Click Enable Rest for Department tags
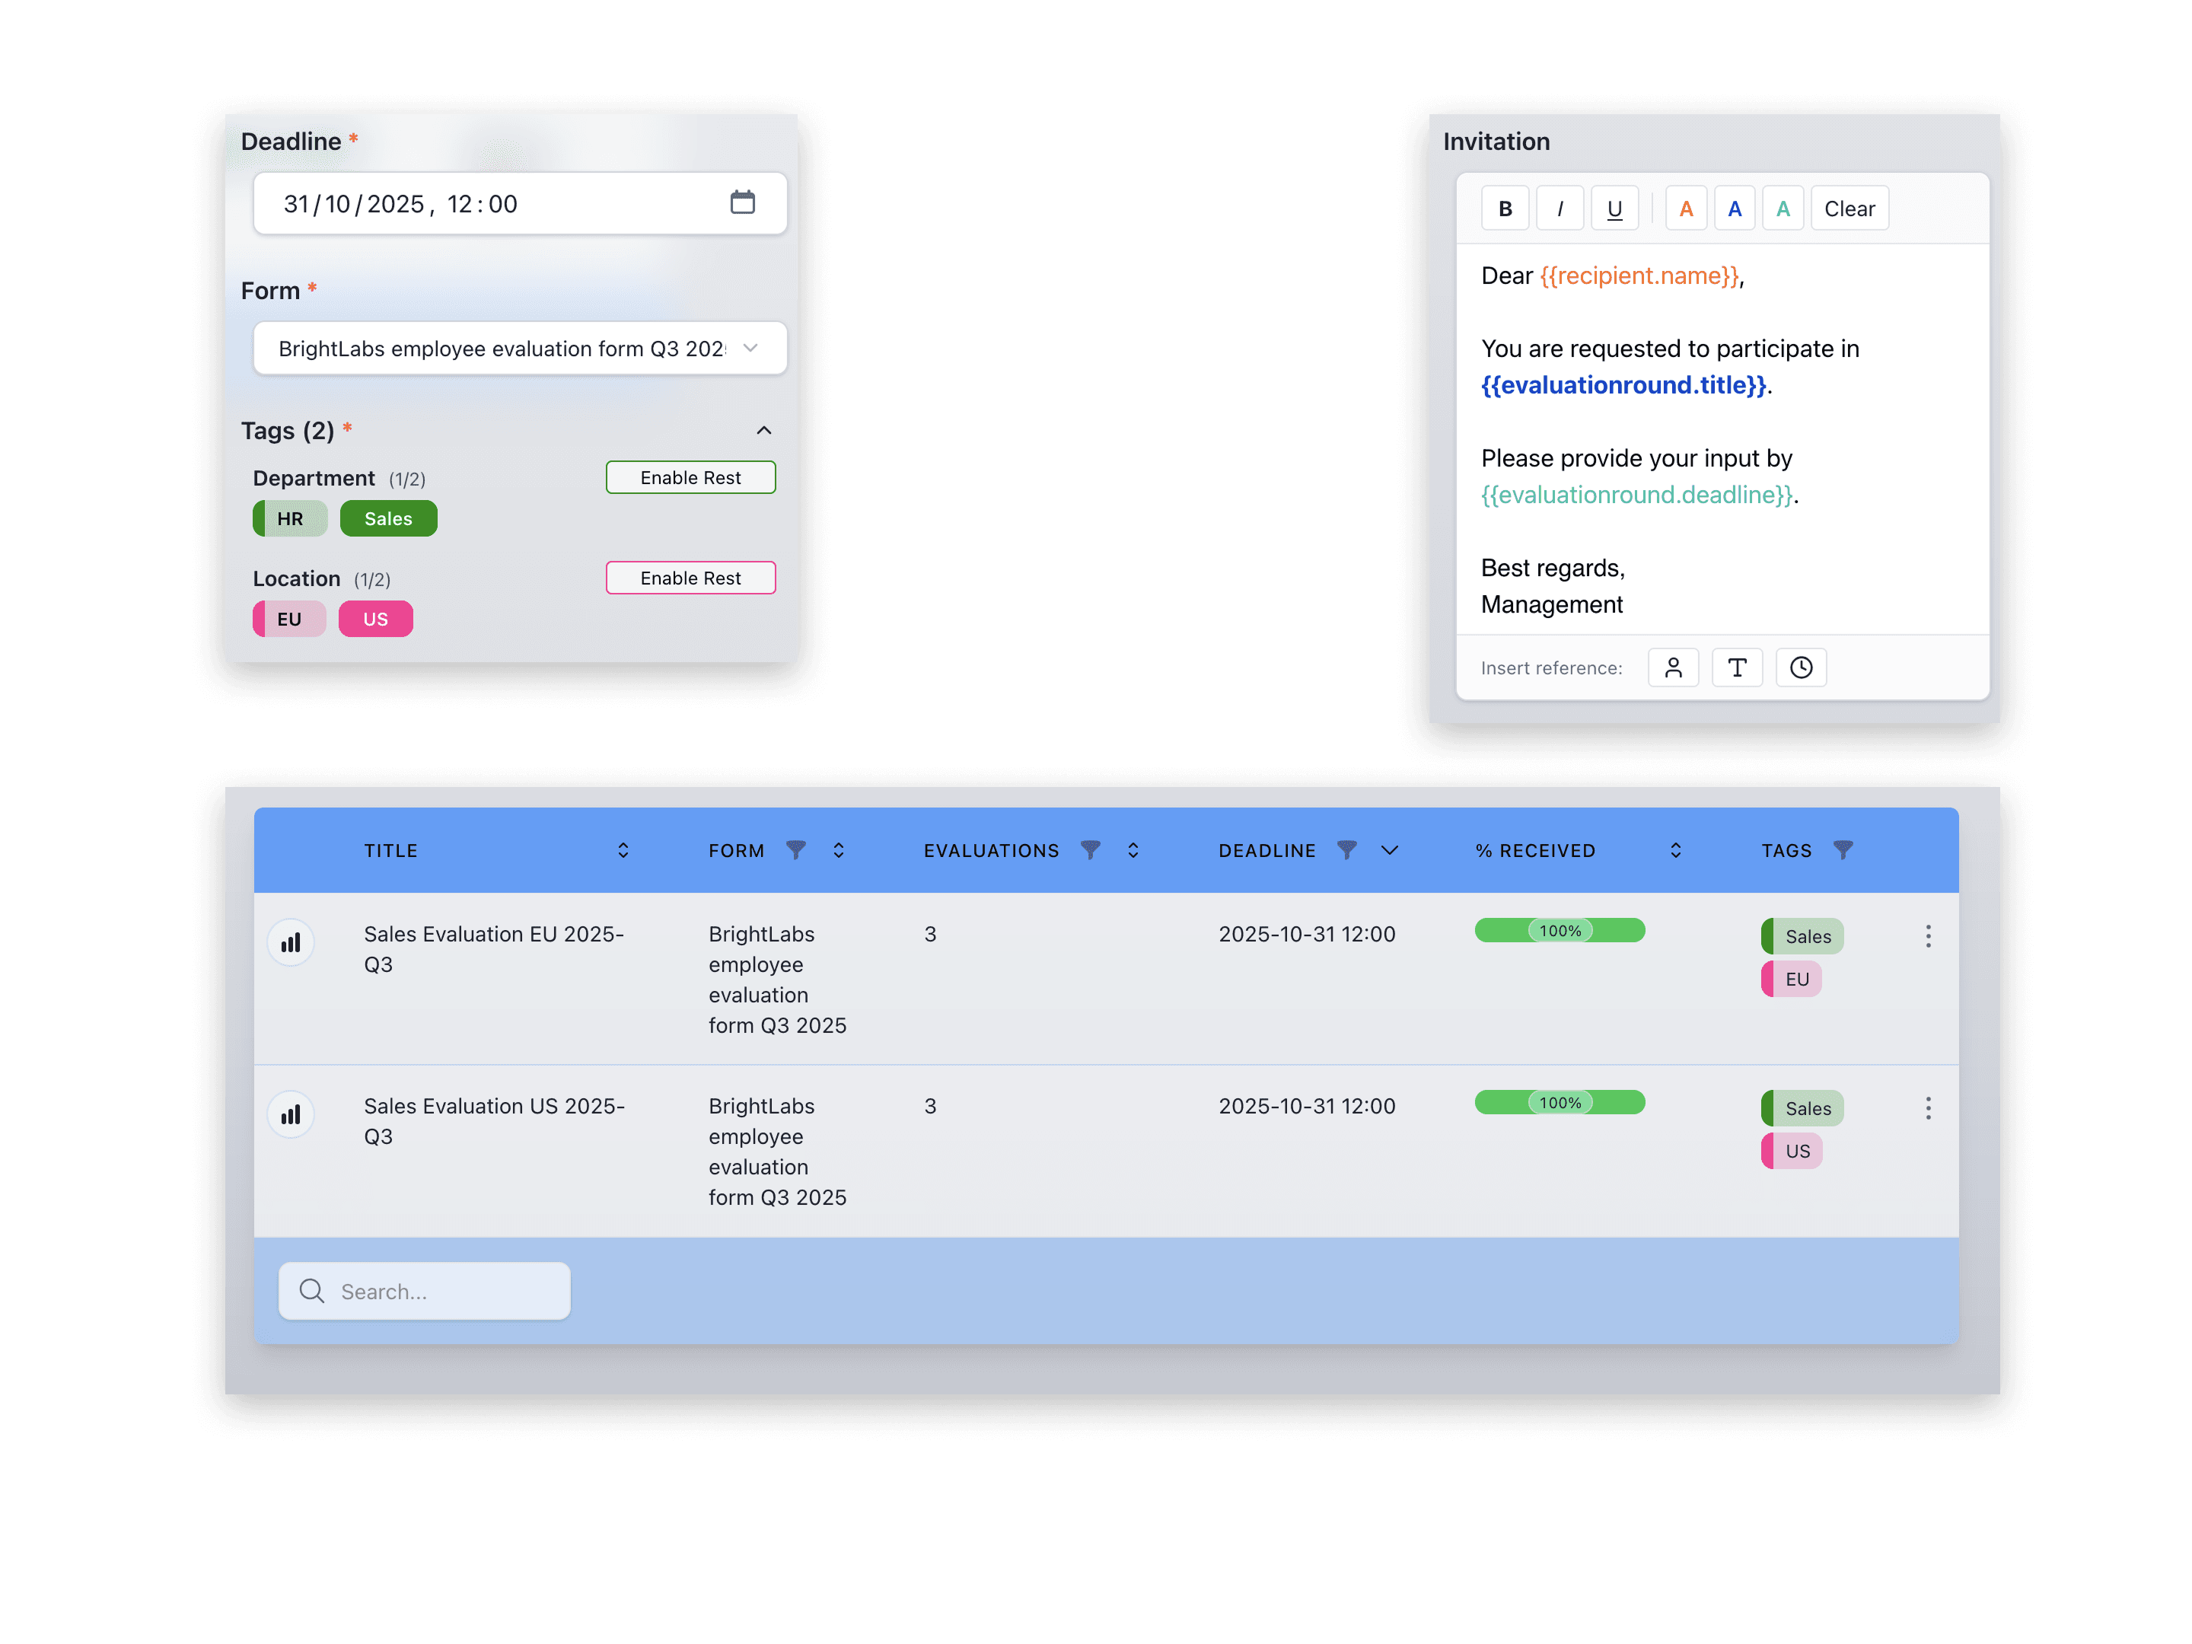 click(x=690, y=476)
